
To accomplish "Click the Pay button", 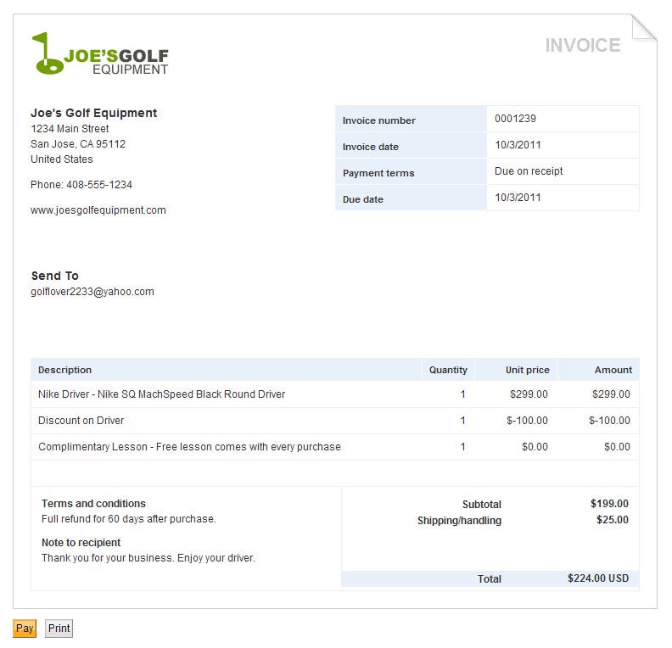I will [25, 628].
